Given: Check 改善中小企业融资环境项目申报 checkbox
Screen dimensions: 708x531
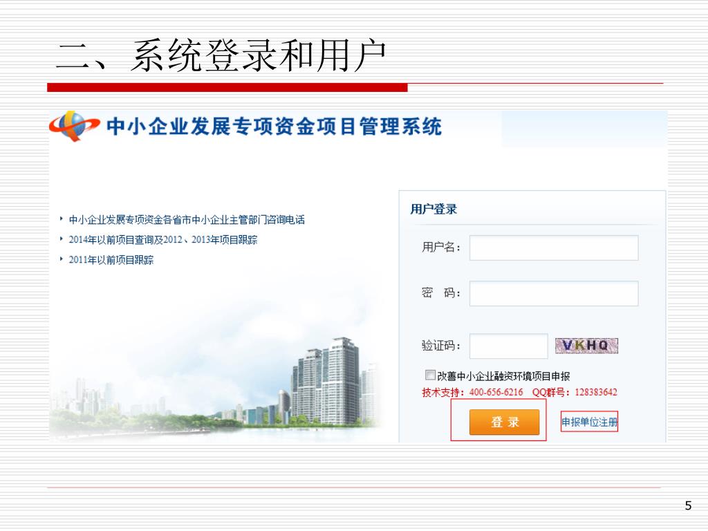Looking at the screenshot, I should (x=430, y=375).
